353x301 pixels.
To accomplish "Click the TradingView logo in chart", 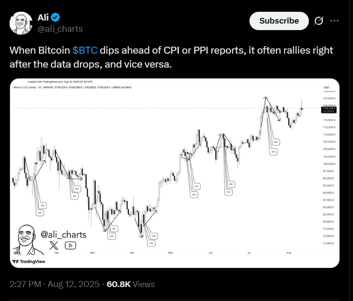I will (29, 261).
